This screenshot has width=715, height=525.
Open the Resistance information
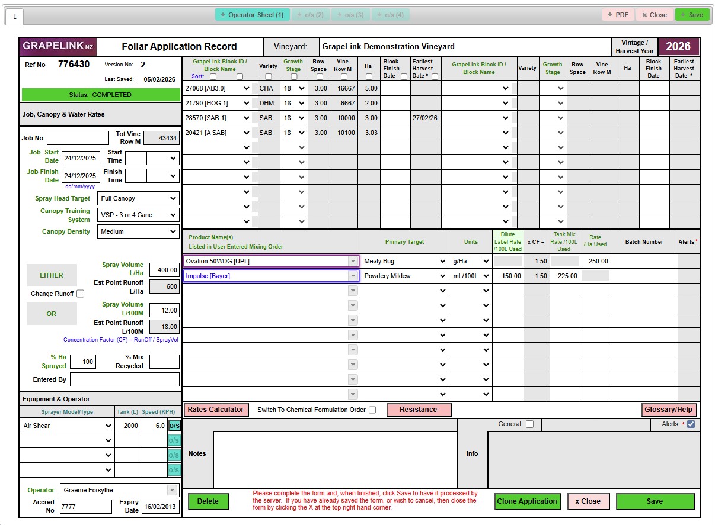tap(418, 410)
